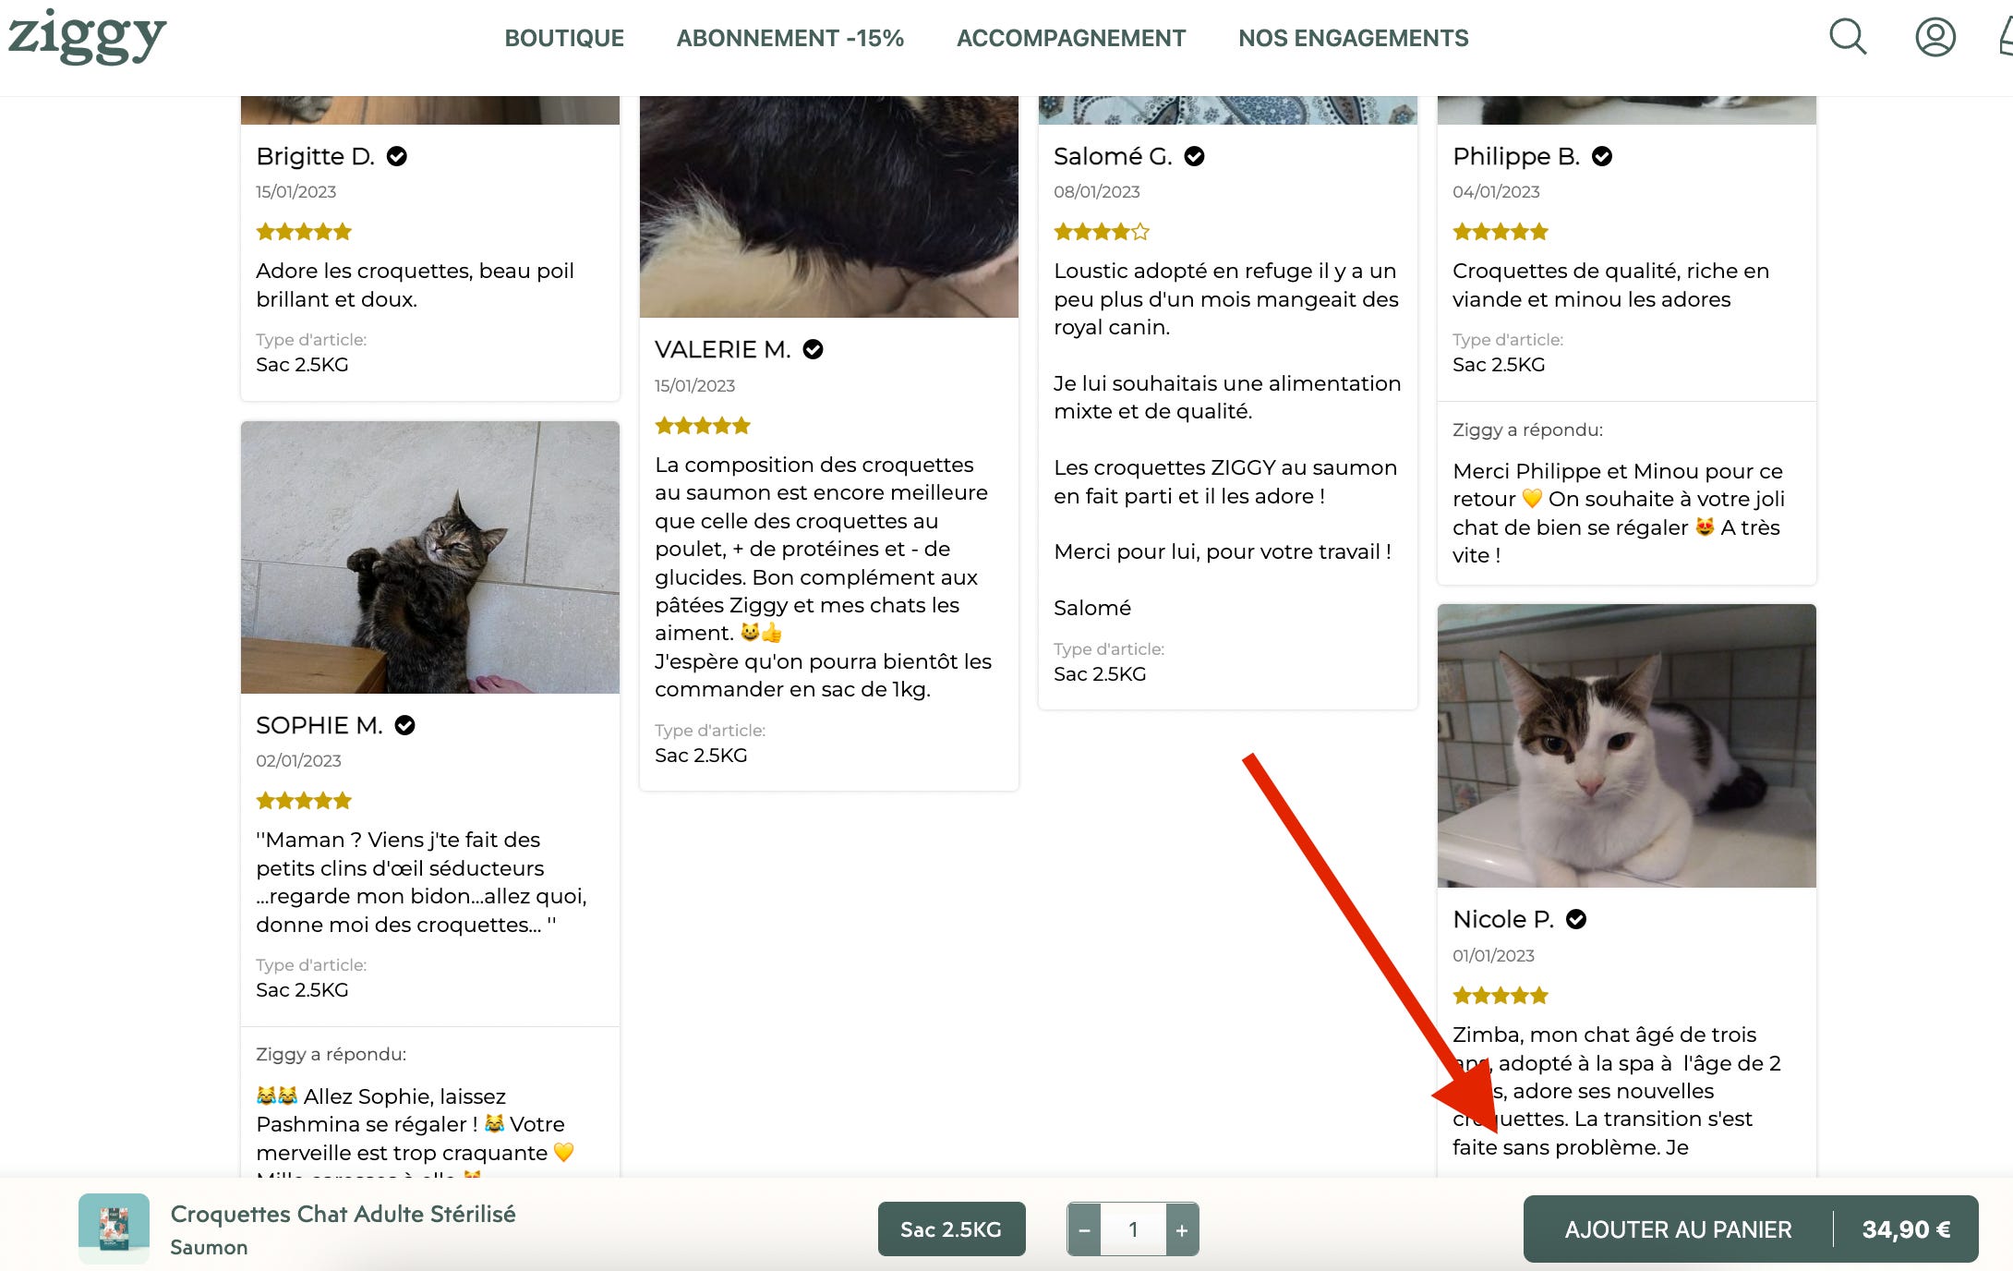Click verified badge next to Philippe B.
Screen dimensions: 2013x1271
pyautogui.click(x=1602, y=156)
